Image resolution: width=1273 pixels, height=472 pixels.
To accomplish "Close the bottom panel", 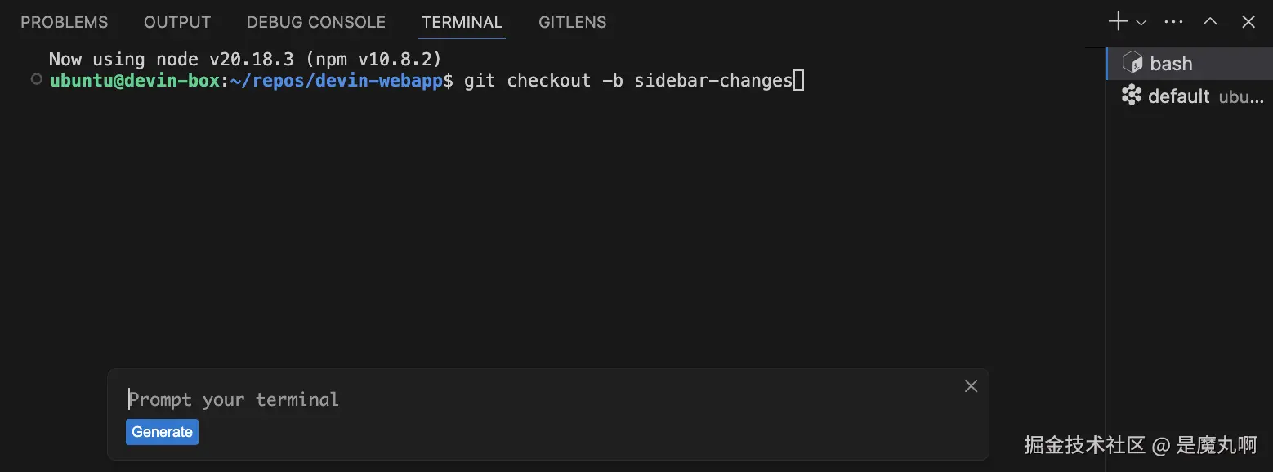I will pyautogui.click(x=1248, y=22).
